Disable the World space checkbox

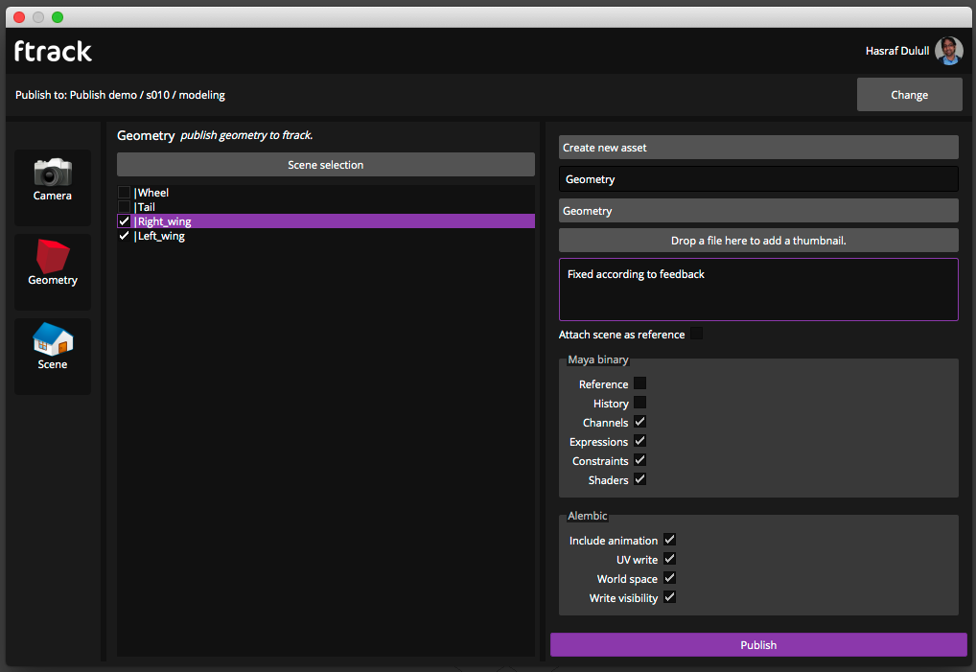[x=670, y=578]
